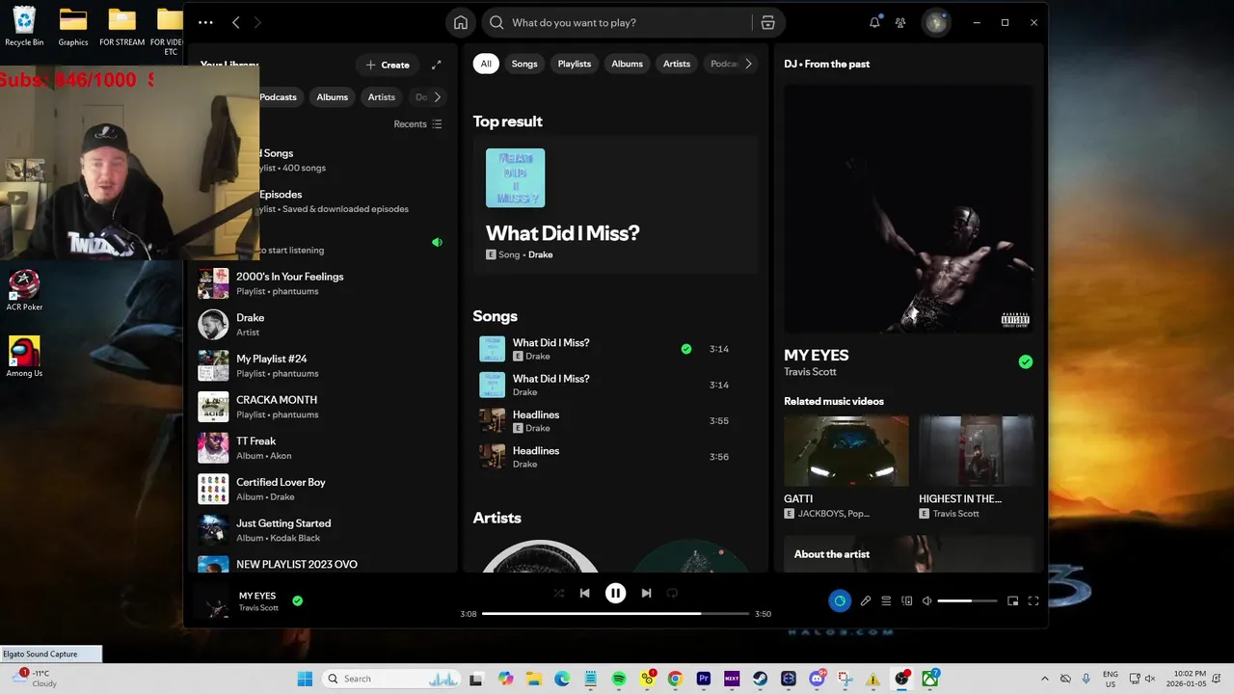Open the Just Getting Started album

click(323, 530)
